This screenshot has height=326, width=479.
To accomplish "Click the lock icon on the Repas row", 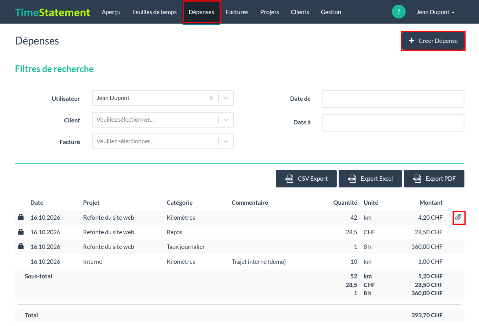I will [21, 232].
